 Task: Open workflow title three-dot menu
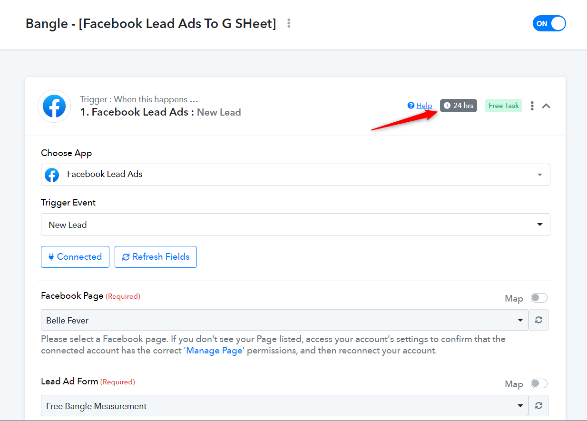pos(289,23)
